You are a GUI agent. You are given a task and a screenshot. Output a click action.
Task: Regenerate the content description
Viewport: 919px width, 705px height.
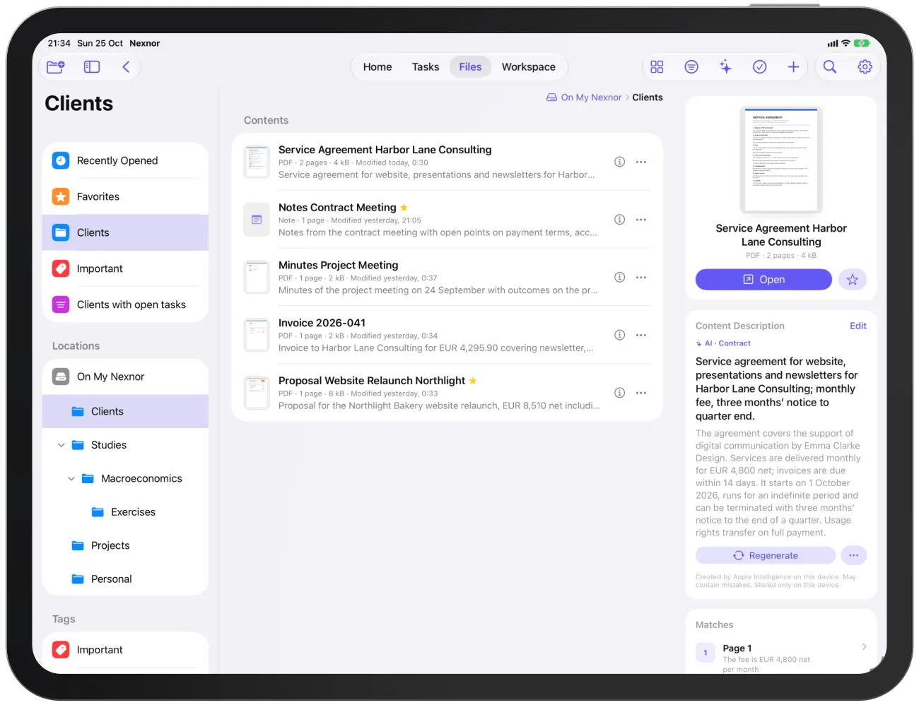(766, 555)
